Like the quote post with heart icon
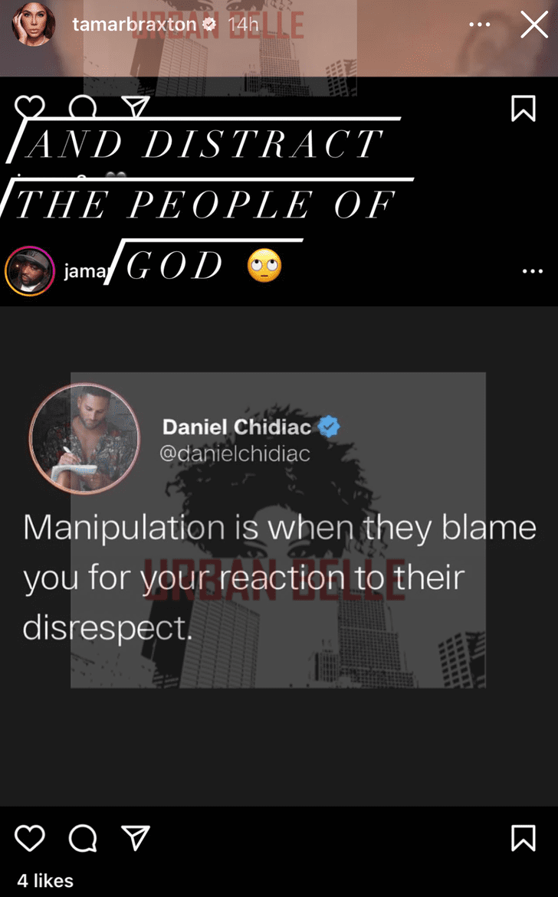 pyautogui.click(x=30, y=838)
